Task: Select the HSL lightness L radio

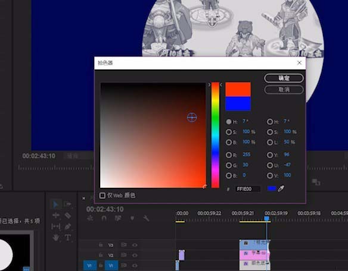Action: click(270, 142)
